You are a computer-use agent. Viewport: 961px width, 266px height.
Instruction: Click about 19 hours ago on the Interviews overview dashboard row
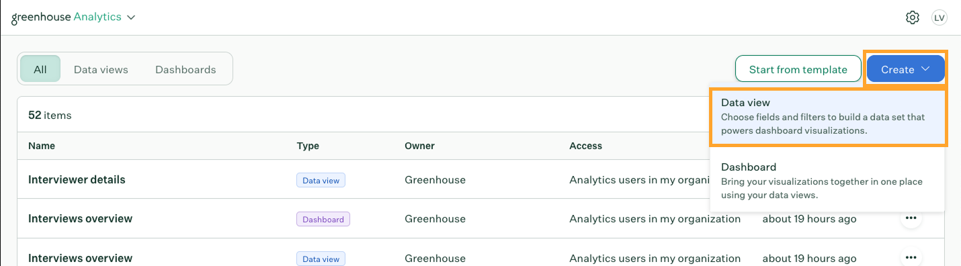click(x=810, y=218)
